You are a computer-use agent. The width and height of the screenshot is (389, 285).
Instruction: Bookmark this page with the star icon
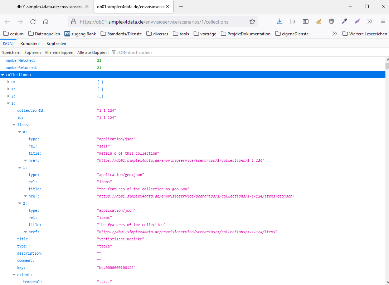click(252, 21)
